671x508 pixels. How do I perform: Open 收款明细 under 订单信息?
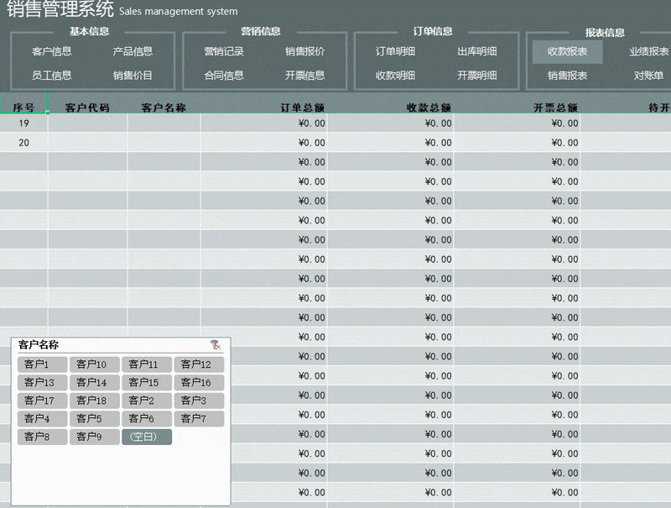click(x=395, y=76)
